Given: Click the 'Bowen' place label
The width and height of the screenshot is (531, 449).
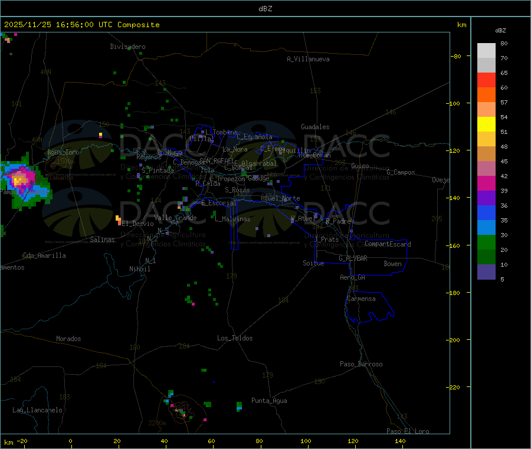Looking at the screenshot, I should 393,264.
